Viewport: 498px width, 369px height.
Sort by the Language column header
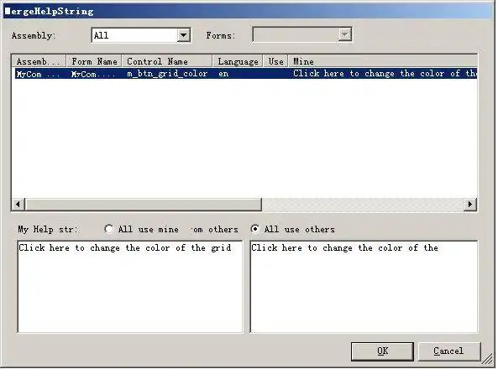pyautogui.click(x=238, y=61)
